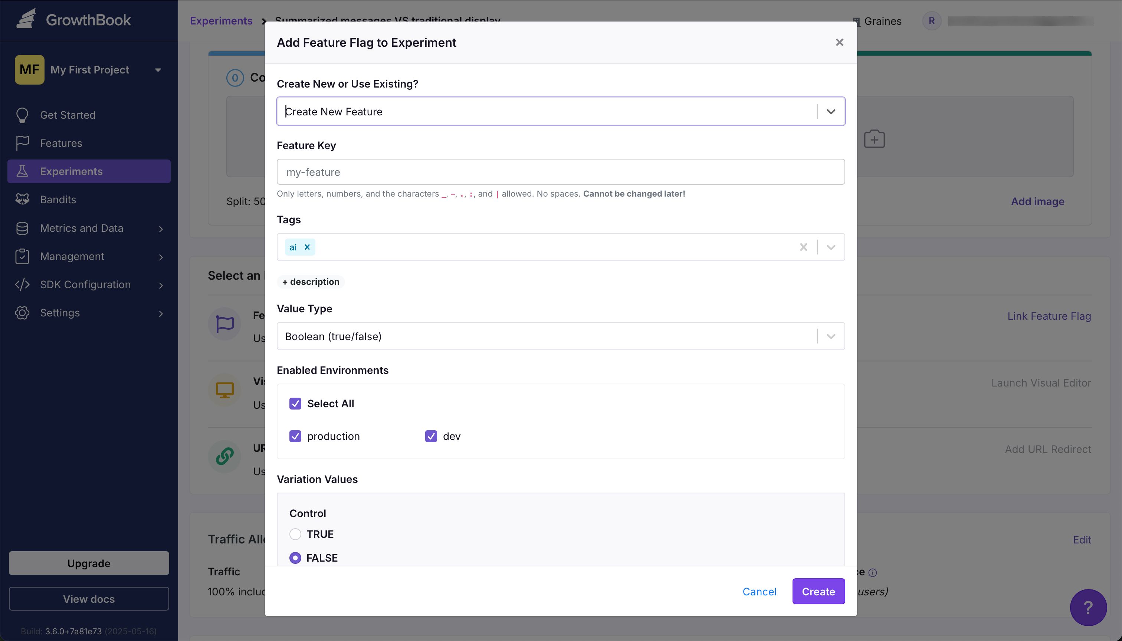Expand Settings submenu chevron
The width and height of the screenshot is (1122, 641).
point(161,313)
